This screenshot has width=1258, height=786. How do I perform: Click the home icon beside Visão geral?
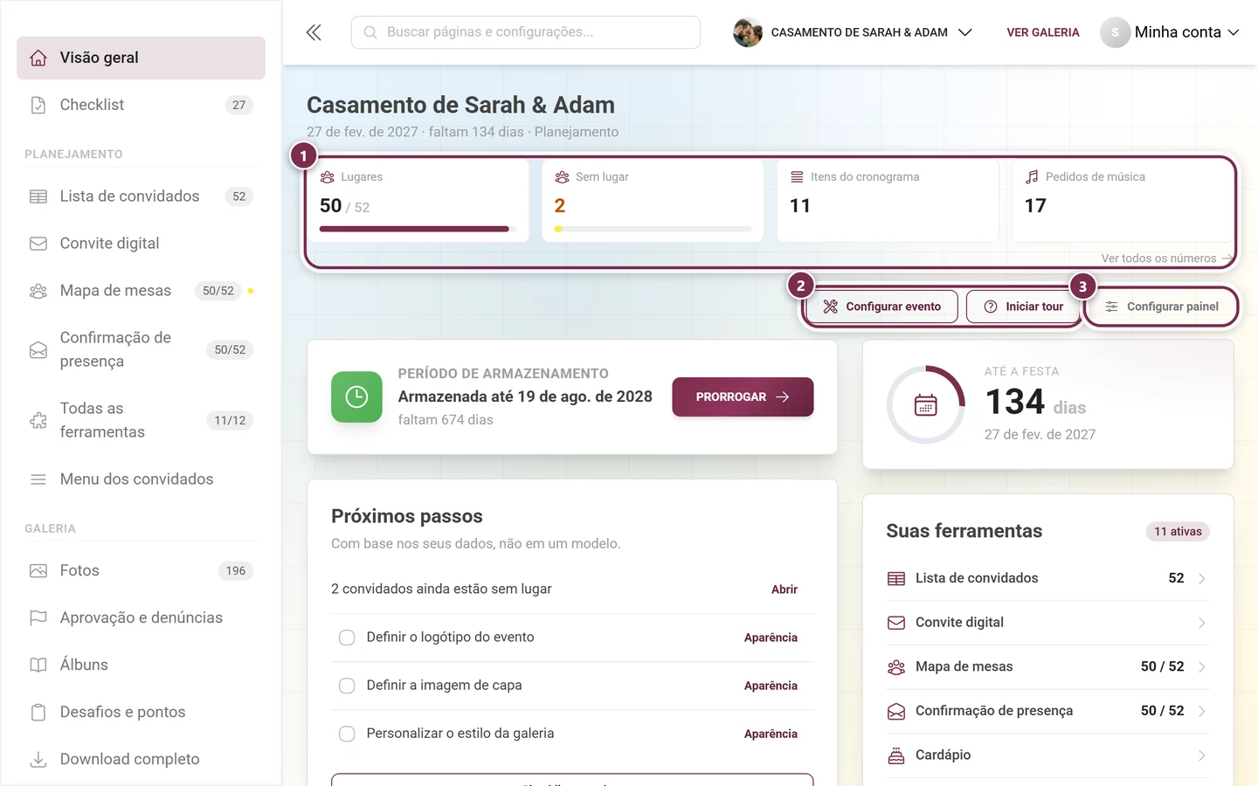click(x=38, y=58)
